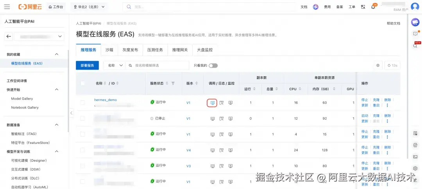The height and width of the screenshot is (189, 422).
Task: Open online invoke info for hermes_demo
Action: tap(212, 103)
